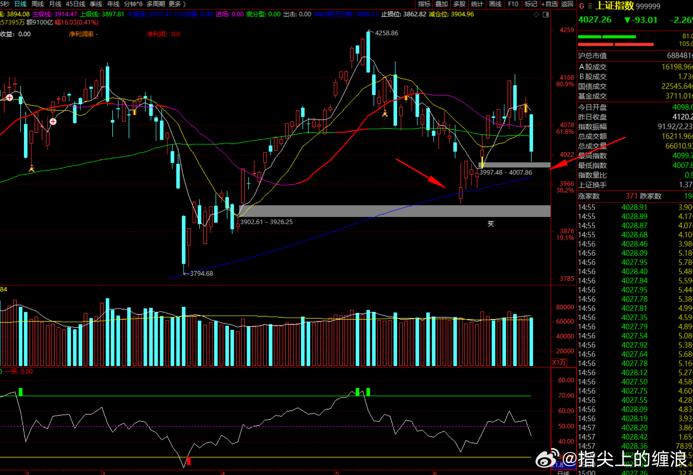The image size is (693, 475).
Task: Click the 最低指数 row
Action: (635, 166)
